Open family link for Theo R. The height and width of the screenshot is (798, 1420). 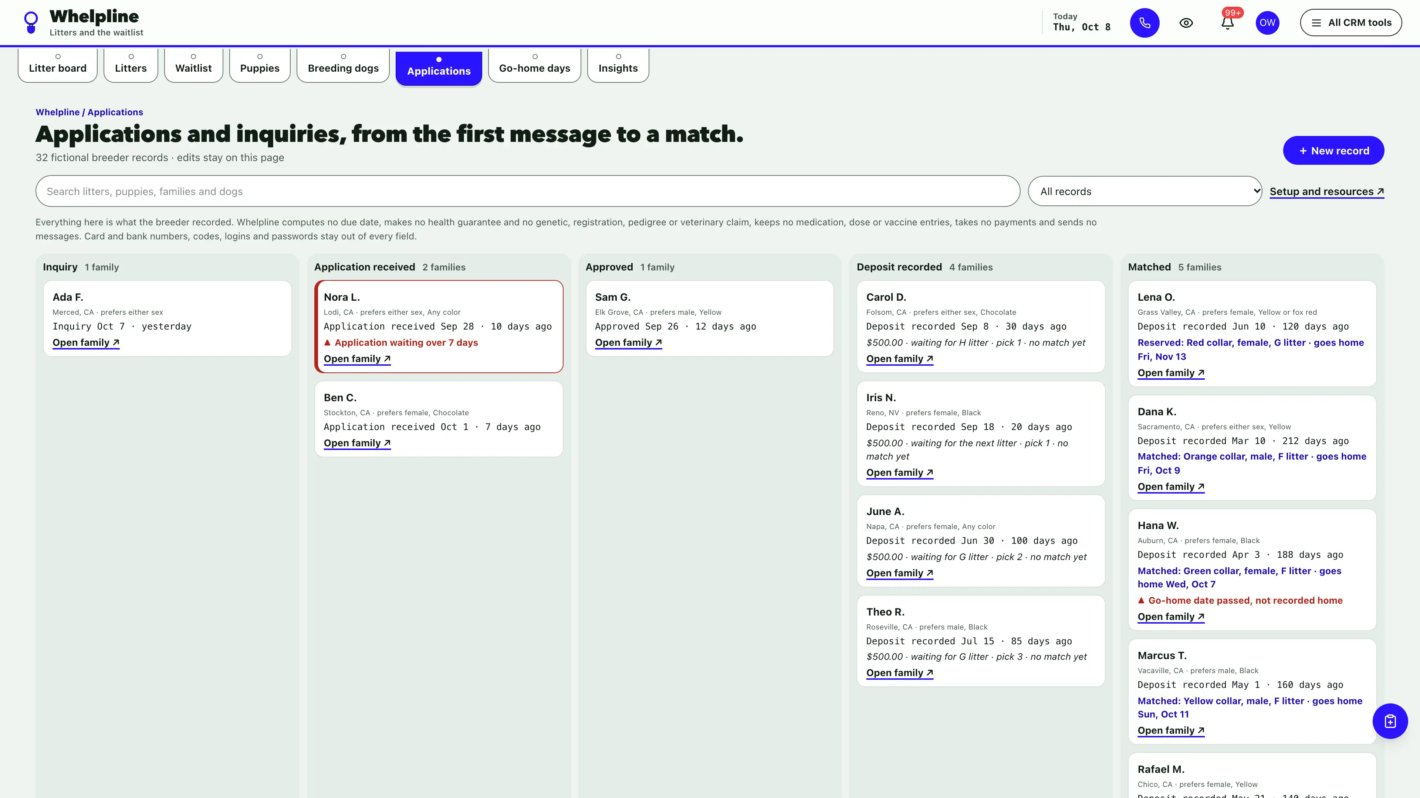(900, 673)
